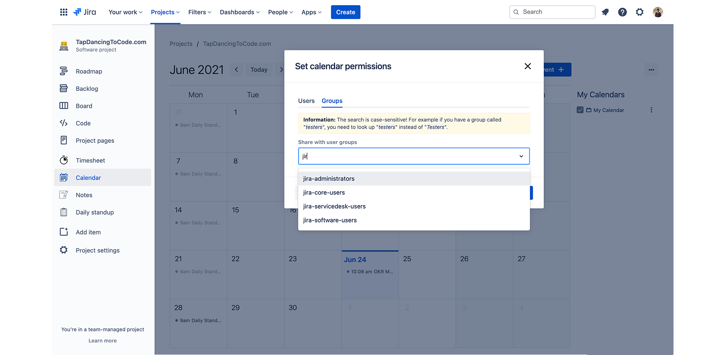This screenshot has height=355, width=726.
Task: Select jira-servicedesk-users group option
Action: tap(414, 206)
